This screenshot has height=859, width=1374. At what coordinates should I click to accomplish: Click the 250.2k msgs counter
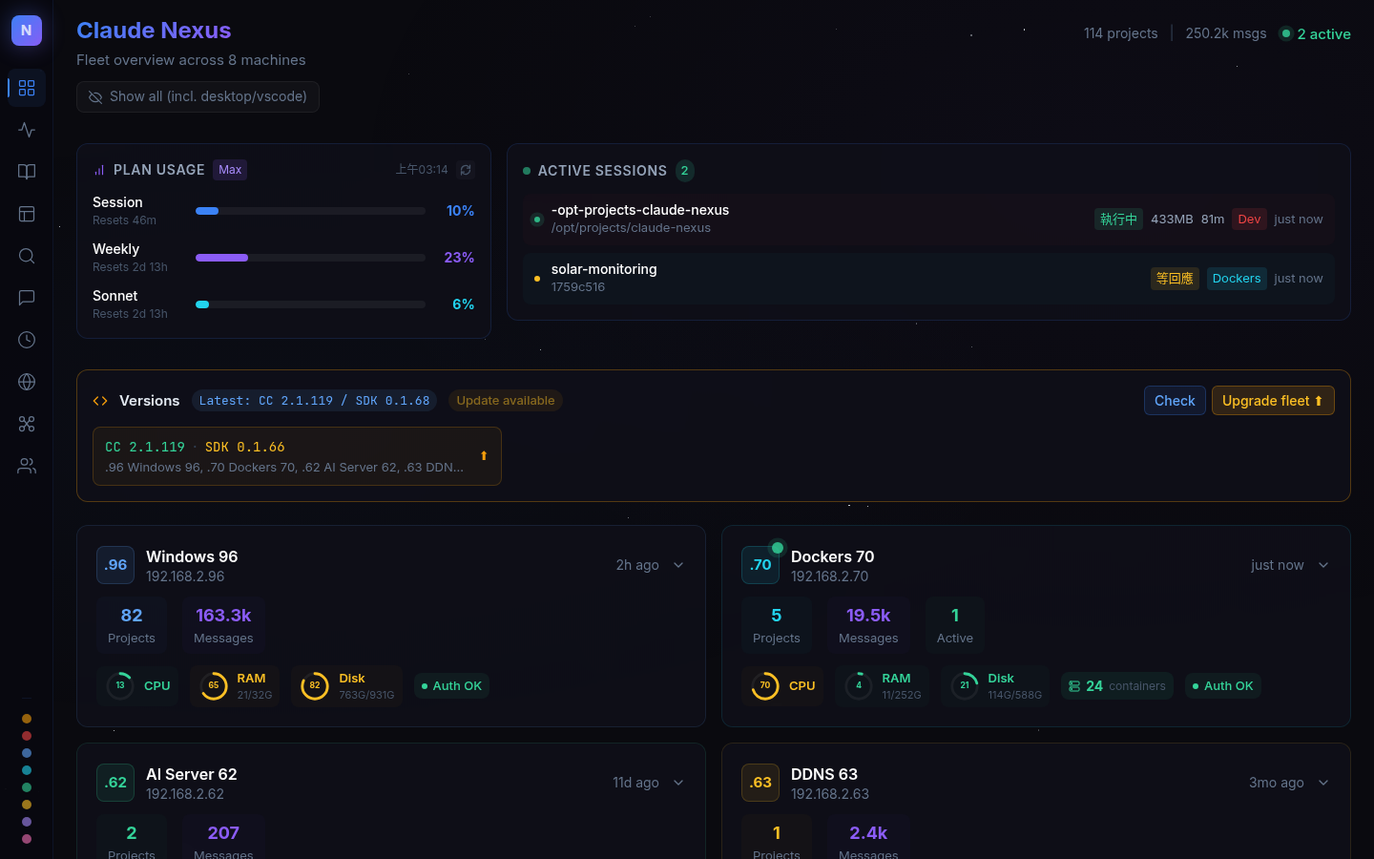(x=1226, y=33)
